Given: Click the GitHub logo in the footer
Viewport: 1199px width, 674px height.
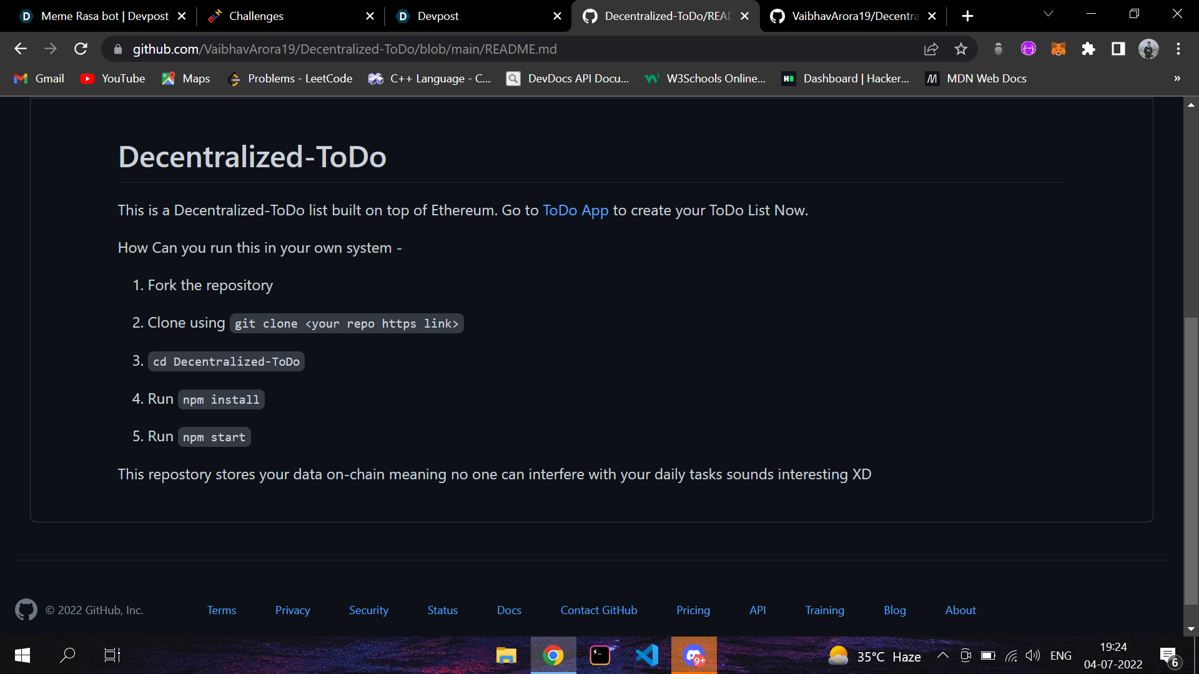Looking at the screenshot, I should tap(26, 610).
